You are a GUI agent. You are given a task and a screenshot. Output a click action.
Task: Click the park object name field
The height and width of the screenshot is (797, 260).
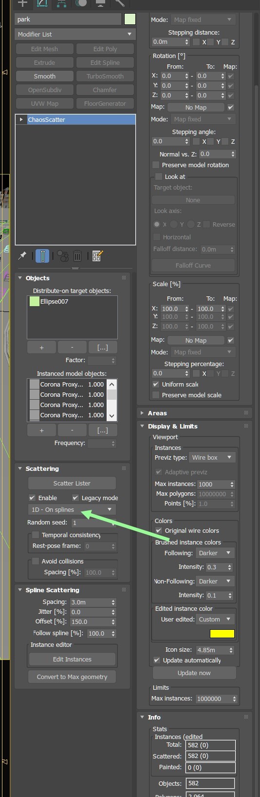tap(68, 19)
